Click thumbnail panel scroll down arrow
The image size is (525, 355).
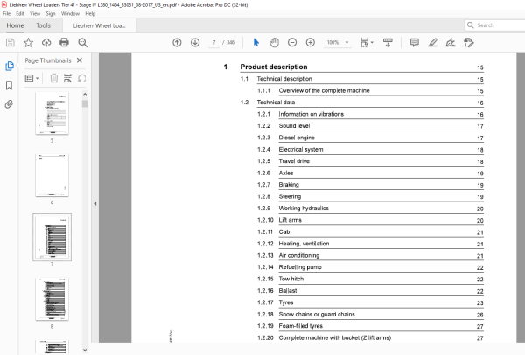[85, 350]
